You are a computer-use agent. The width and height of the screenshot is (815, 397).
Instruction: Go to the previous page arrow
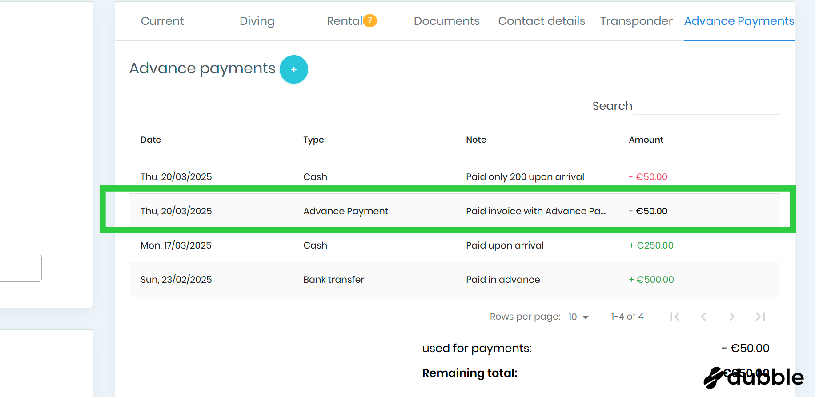pyautogui.click(x=703, y=317)
